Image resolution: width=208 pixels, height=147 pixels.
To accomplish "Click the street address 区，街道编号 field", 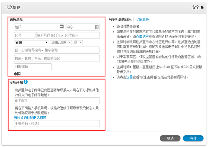I will (57, 50).
